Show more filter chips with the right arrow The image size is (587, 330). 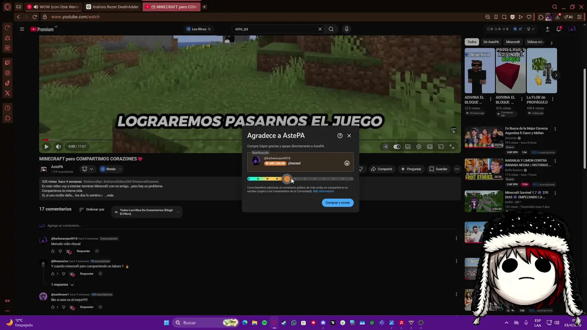pos(551,43)
